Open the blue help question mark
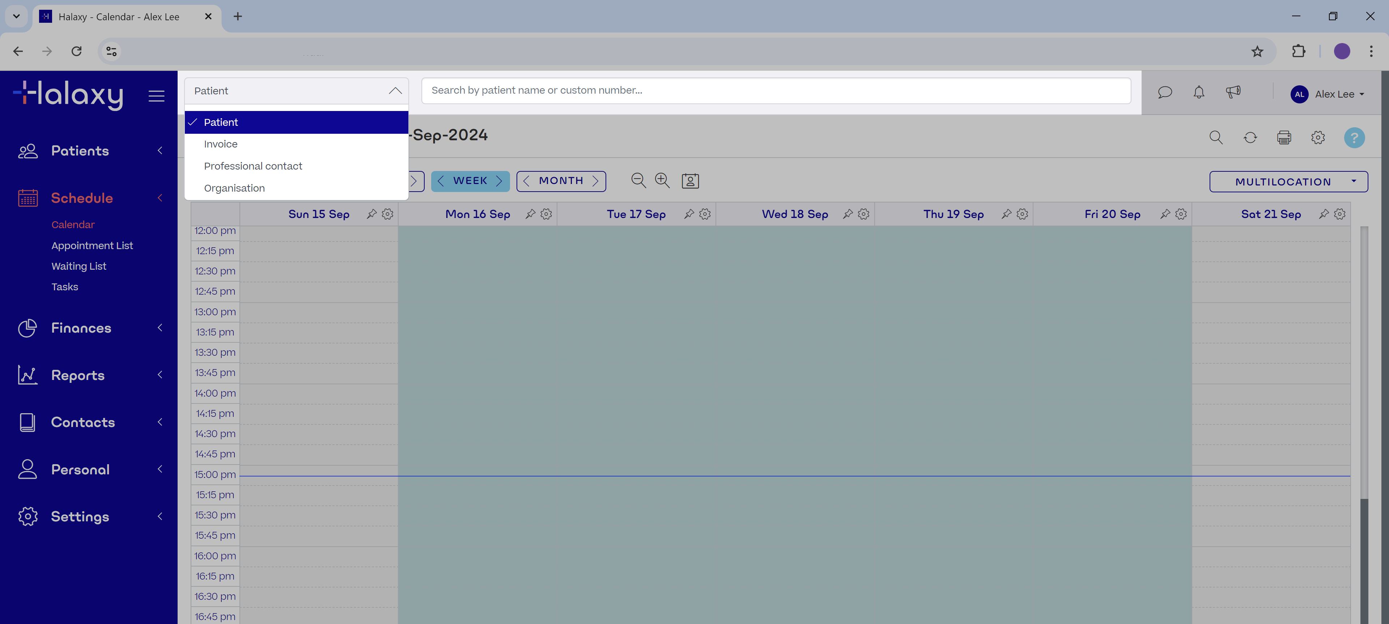 1354,137
